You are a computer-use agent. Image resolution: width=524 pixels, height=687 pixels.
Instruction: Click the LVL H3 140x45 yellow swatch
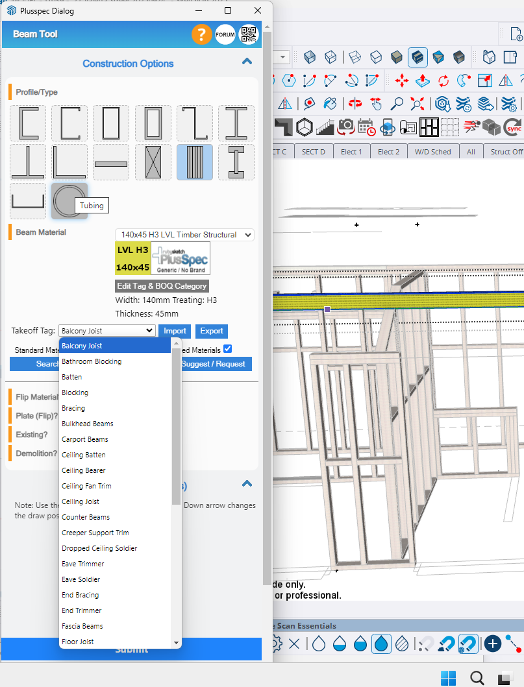[132, 258]
